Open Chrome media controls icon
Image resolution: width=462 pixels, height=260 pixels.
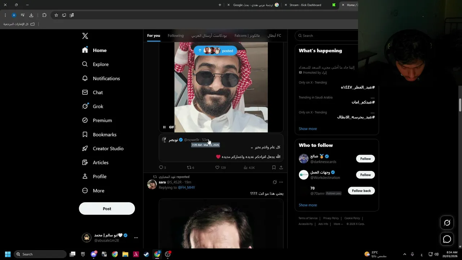coord(22,15)
